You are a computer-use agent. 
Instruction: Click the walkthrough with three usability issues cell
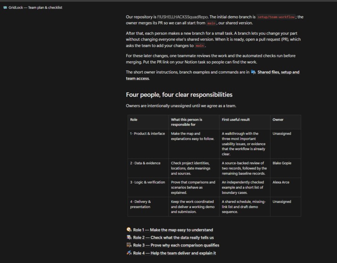pyautogui.click(x=245, y=144)
